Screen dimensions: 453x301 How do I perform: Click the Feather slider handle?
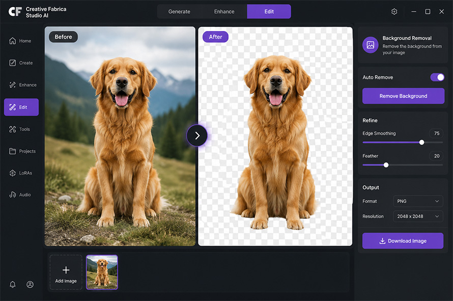click(386, 165)
